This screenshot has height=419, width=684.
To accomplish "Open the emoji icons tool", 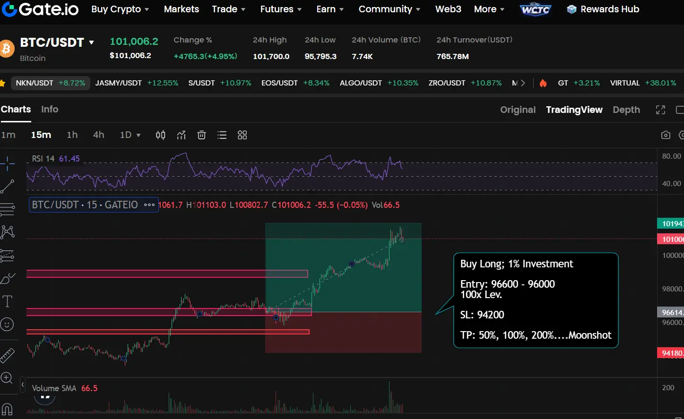I will click(7, 324).
